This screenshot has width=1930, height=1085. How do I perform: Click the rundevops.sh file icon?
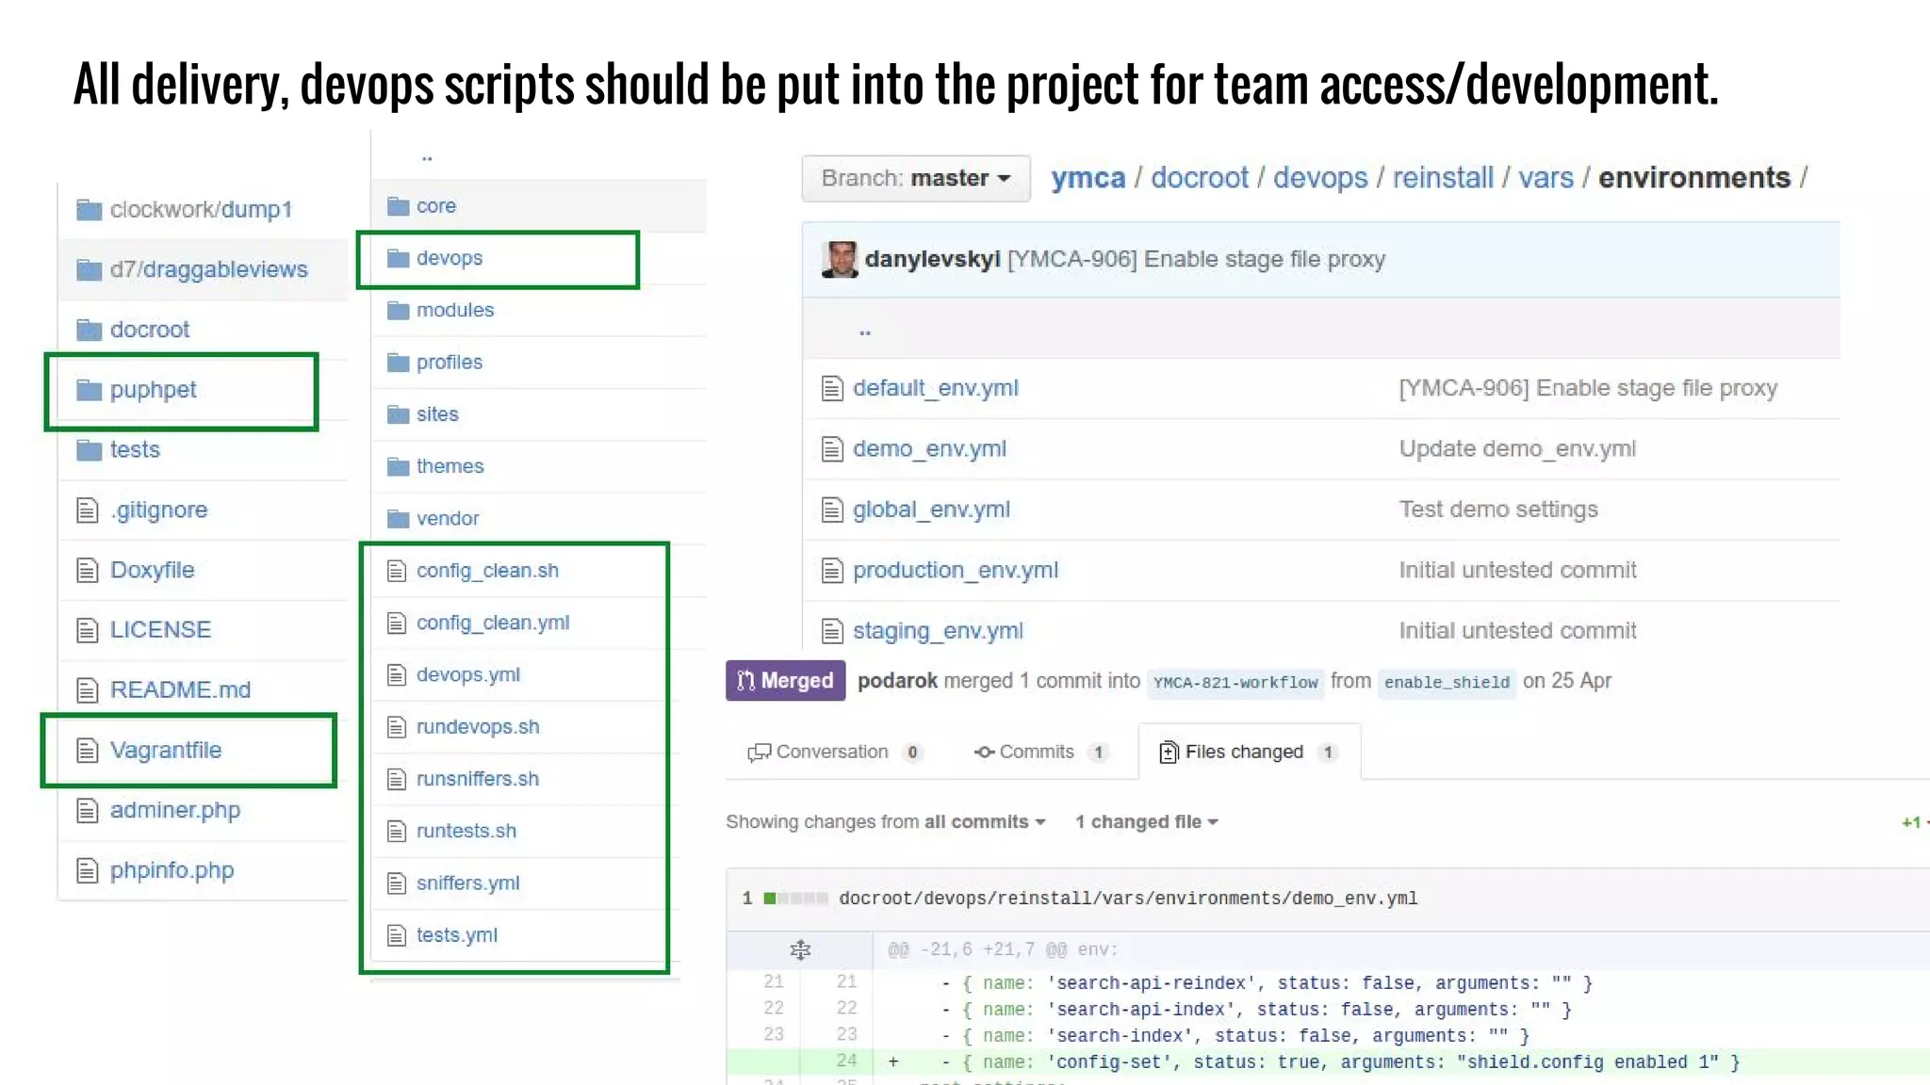coord(397,727)
